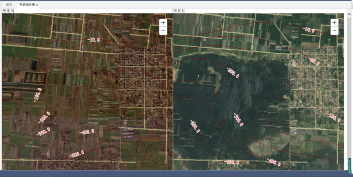The height and width of the screenshot is (177, 353).
Task: Click the -10.0 contour label in right map
Action: pos(309,30)
